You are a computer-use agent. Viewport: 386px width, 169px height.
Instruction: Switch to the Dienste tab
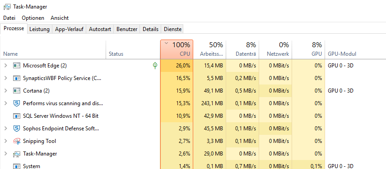(x=172, y=29)
